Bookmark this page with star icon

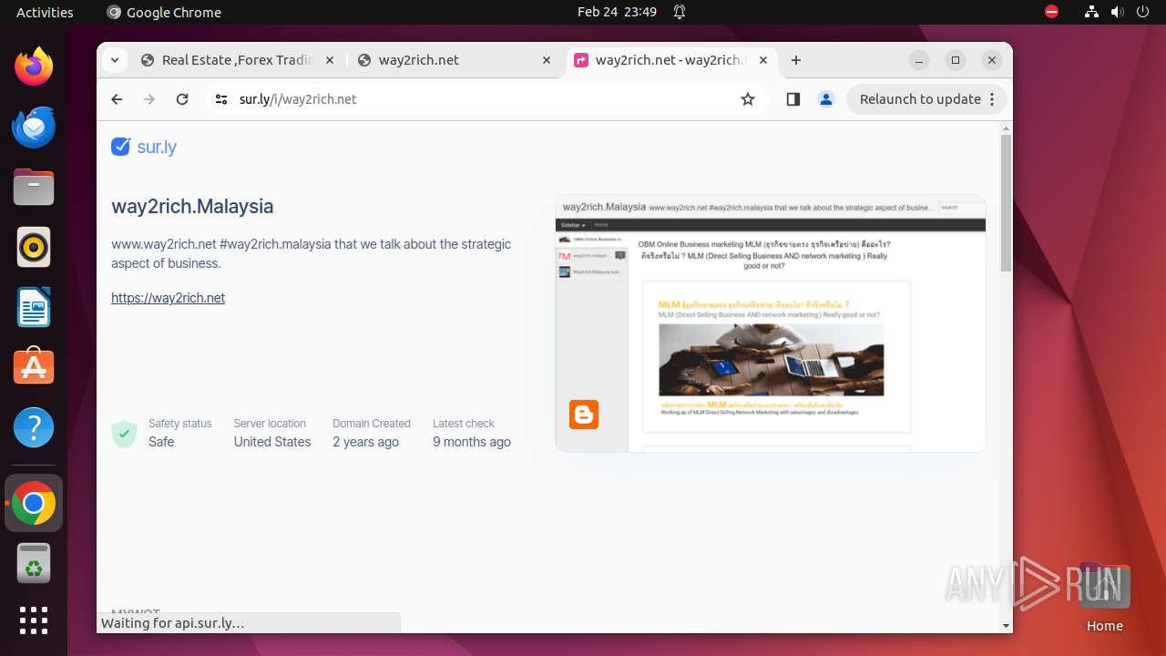748,99
